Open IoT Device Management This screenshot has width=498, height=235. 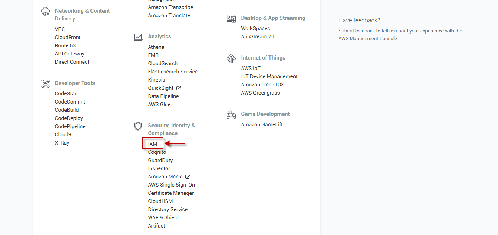coord(269,76)
